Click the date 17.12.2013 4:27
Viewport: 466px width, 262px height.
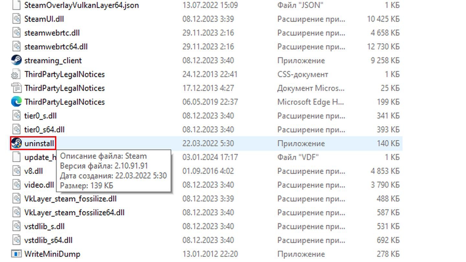pyautogui.click(x=208, y=88)
